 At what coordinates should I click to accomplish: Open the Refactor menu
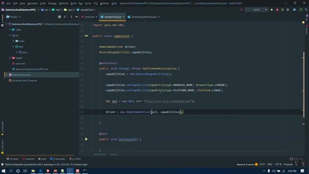coord(64,3)
